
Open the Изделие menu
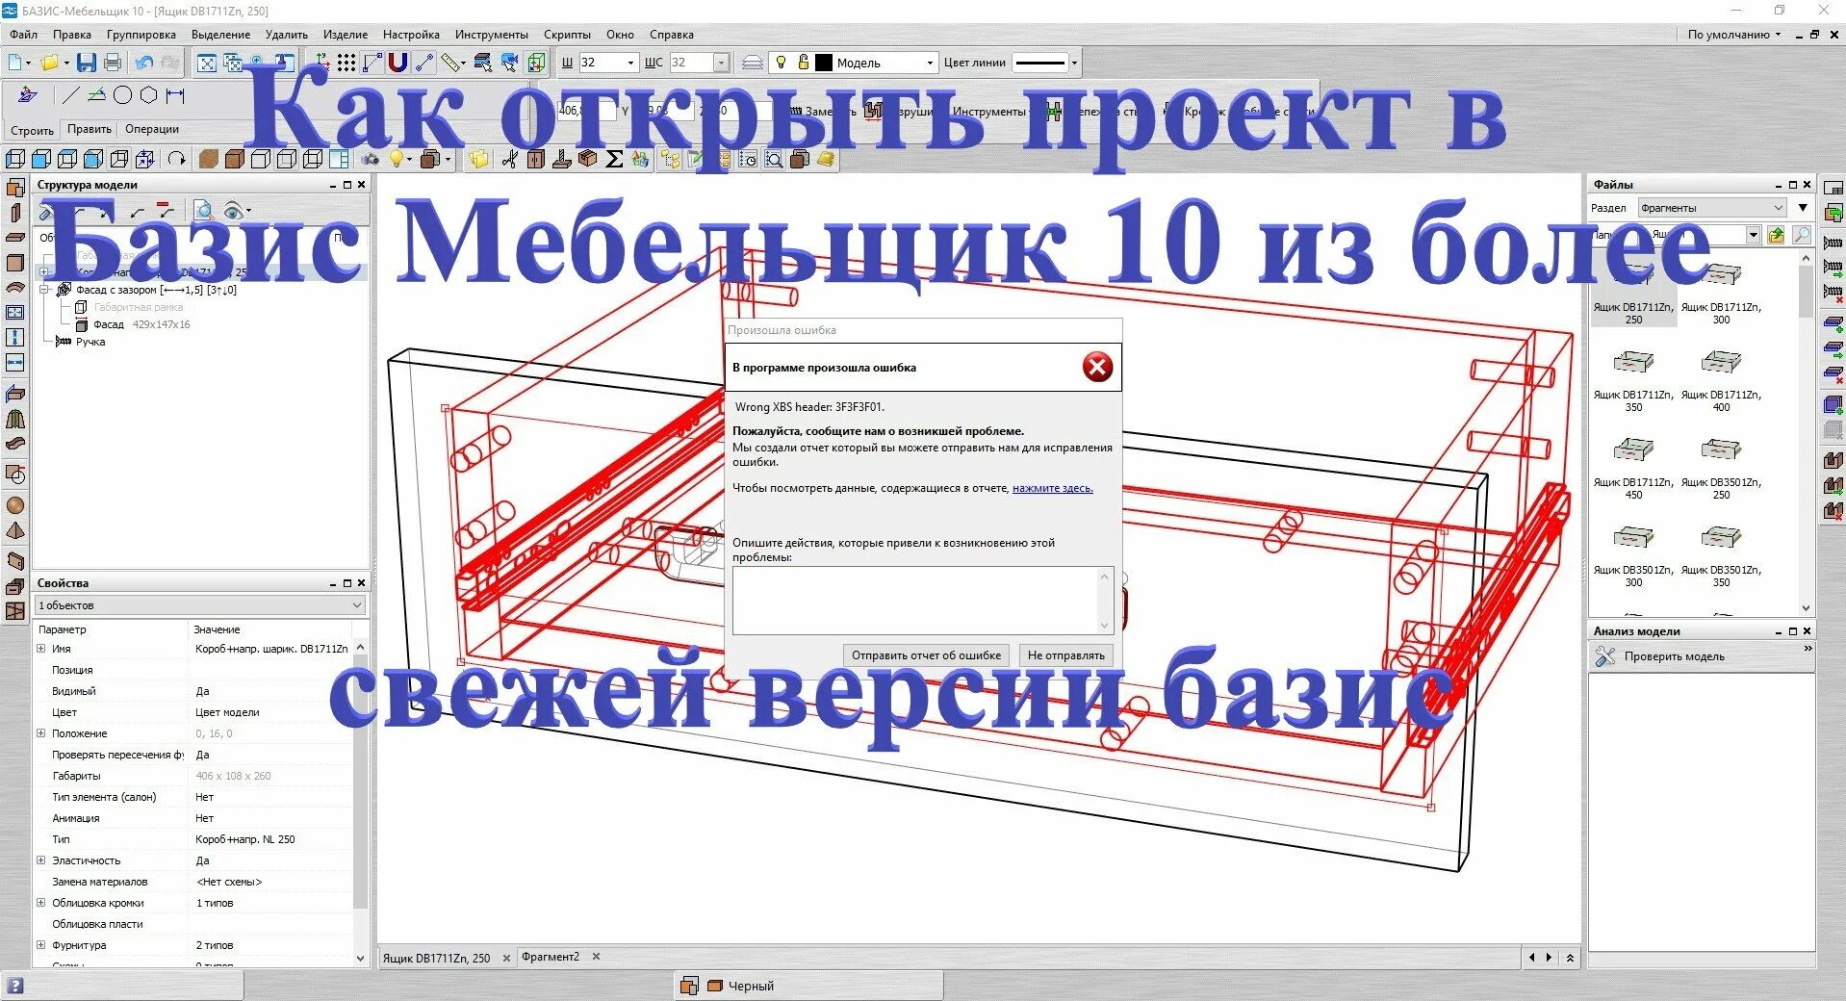coord(346,35)
